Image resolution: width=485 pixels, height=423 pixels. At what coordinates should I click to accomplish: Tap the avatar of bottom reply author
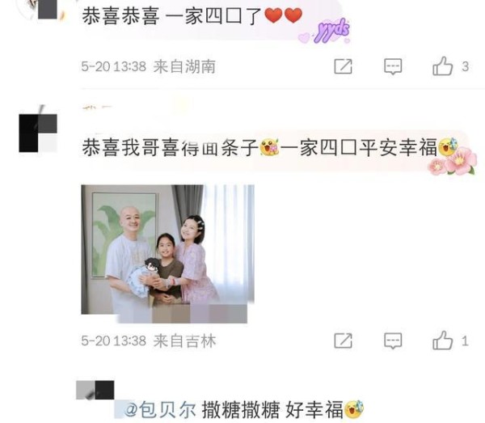95,390
